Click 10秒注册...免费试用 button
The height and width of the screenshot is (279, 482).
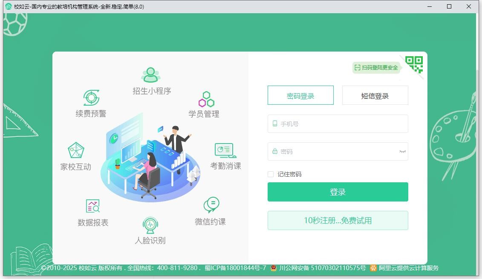(338, 220)
